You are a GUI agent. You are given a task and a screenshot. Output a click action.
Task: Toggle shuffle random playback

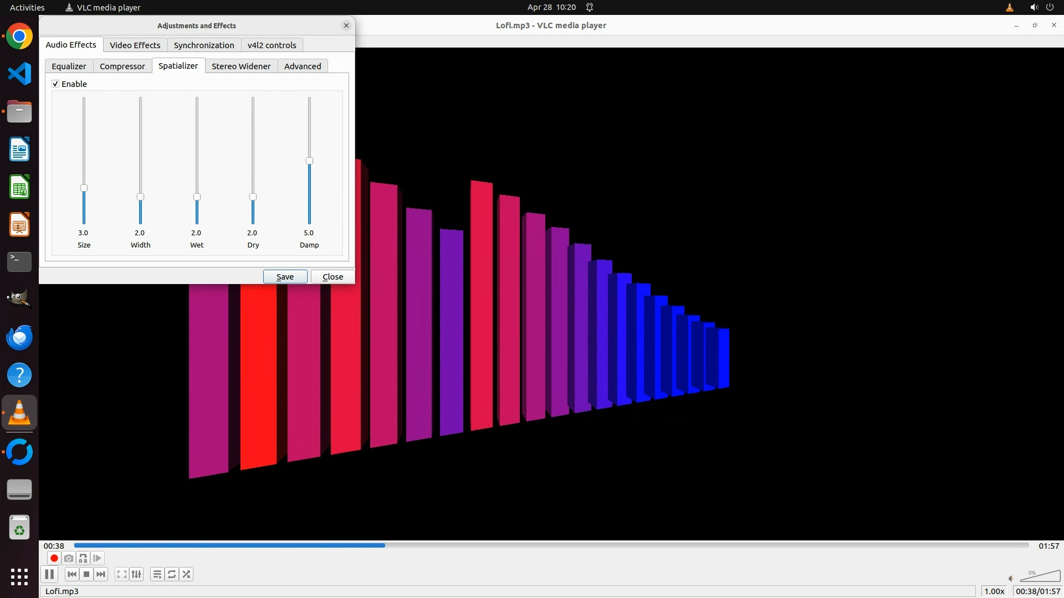coord(187,574)
